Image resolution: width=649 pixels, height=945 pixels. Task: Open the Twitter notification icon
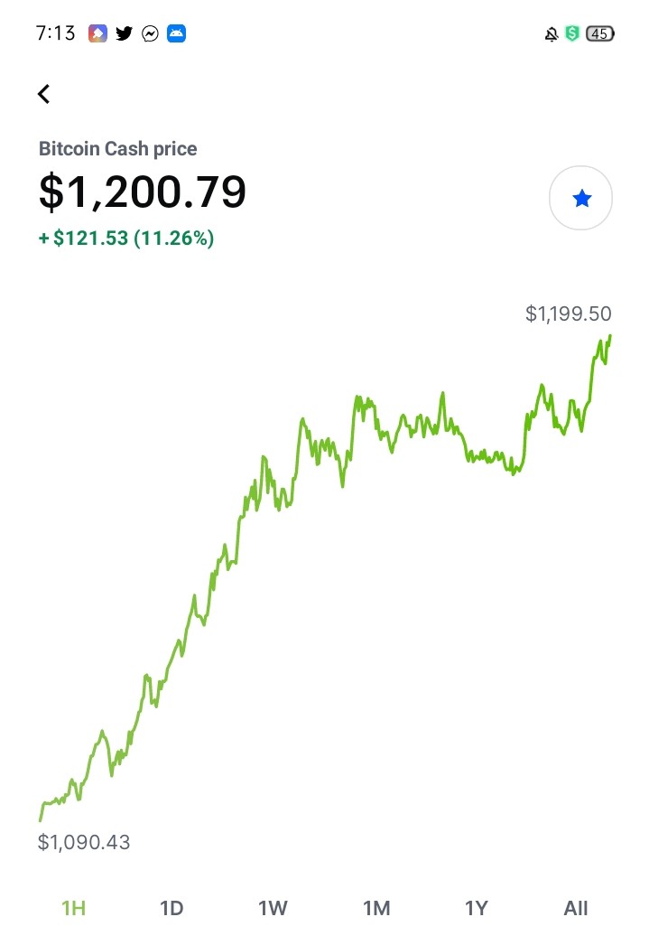click(x=124, y=33)
